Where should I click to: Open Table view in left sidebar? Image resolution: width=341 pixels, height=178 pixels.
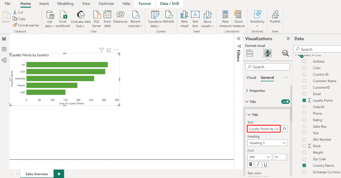4,49
